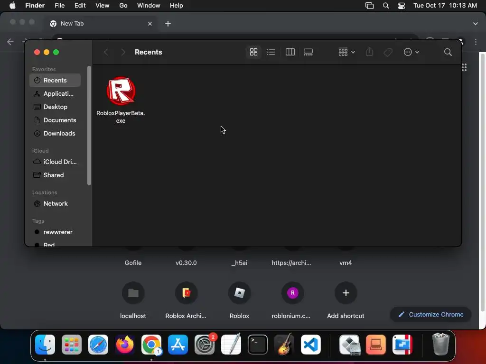
Task: Open the Finder group-by dropdown
Action: tap(346, 52)
